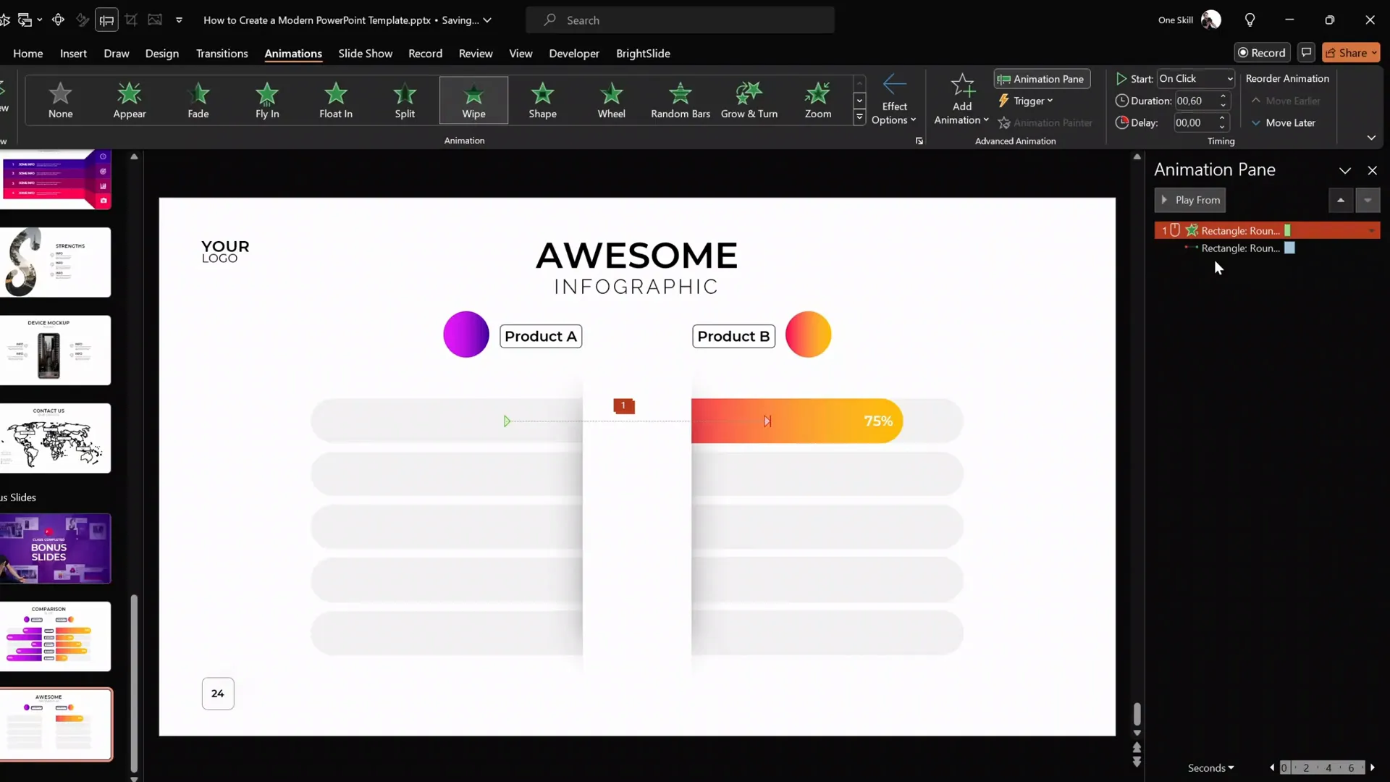Open the Share dropdown button
1390x782 pixels.
pyautogui.click(x=1351, y=53)
